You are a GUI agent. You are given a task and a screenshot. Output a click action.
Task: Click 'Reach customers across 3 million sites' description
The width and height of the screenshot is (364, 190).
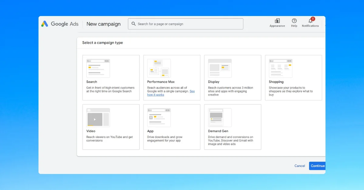click(x=231, y=91)
